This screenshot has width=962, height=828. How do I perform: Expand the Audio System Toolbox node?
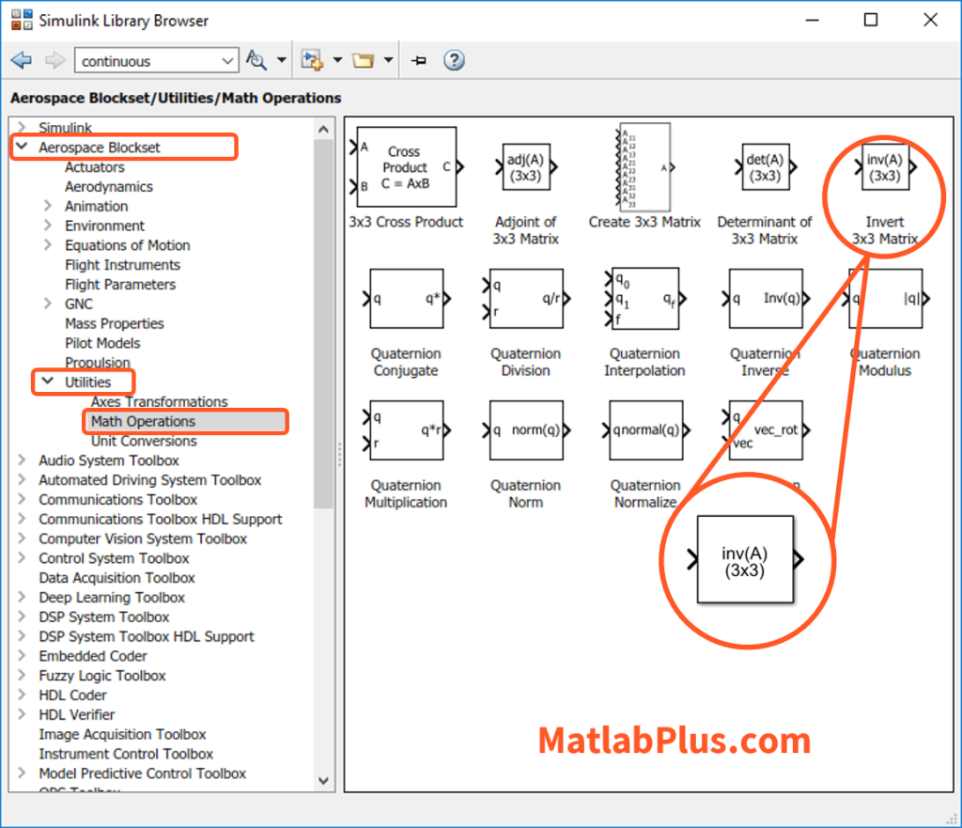(x=23, y=460)
